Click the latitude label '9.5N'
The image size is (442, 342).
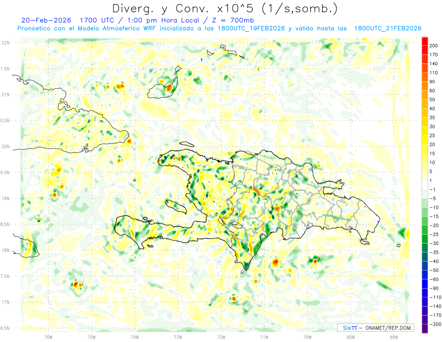point(6,172)
